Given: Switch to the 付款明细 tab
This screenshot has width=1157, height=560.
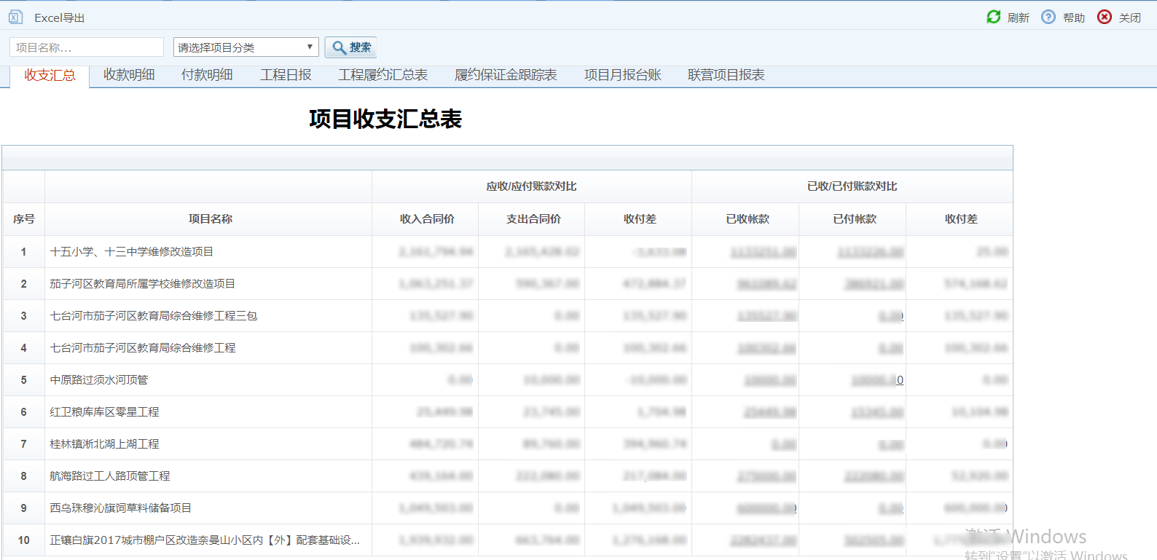Looking at the screenshot, I should coord(207,75).
